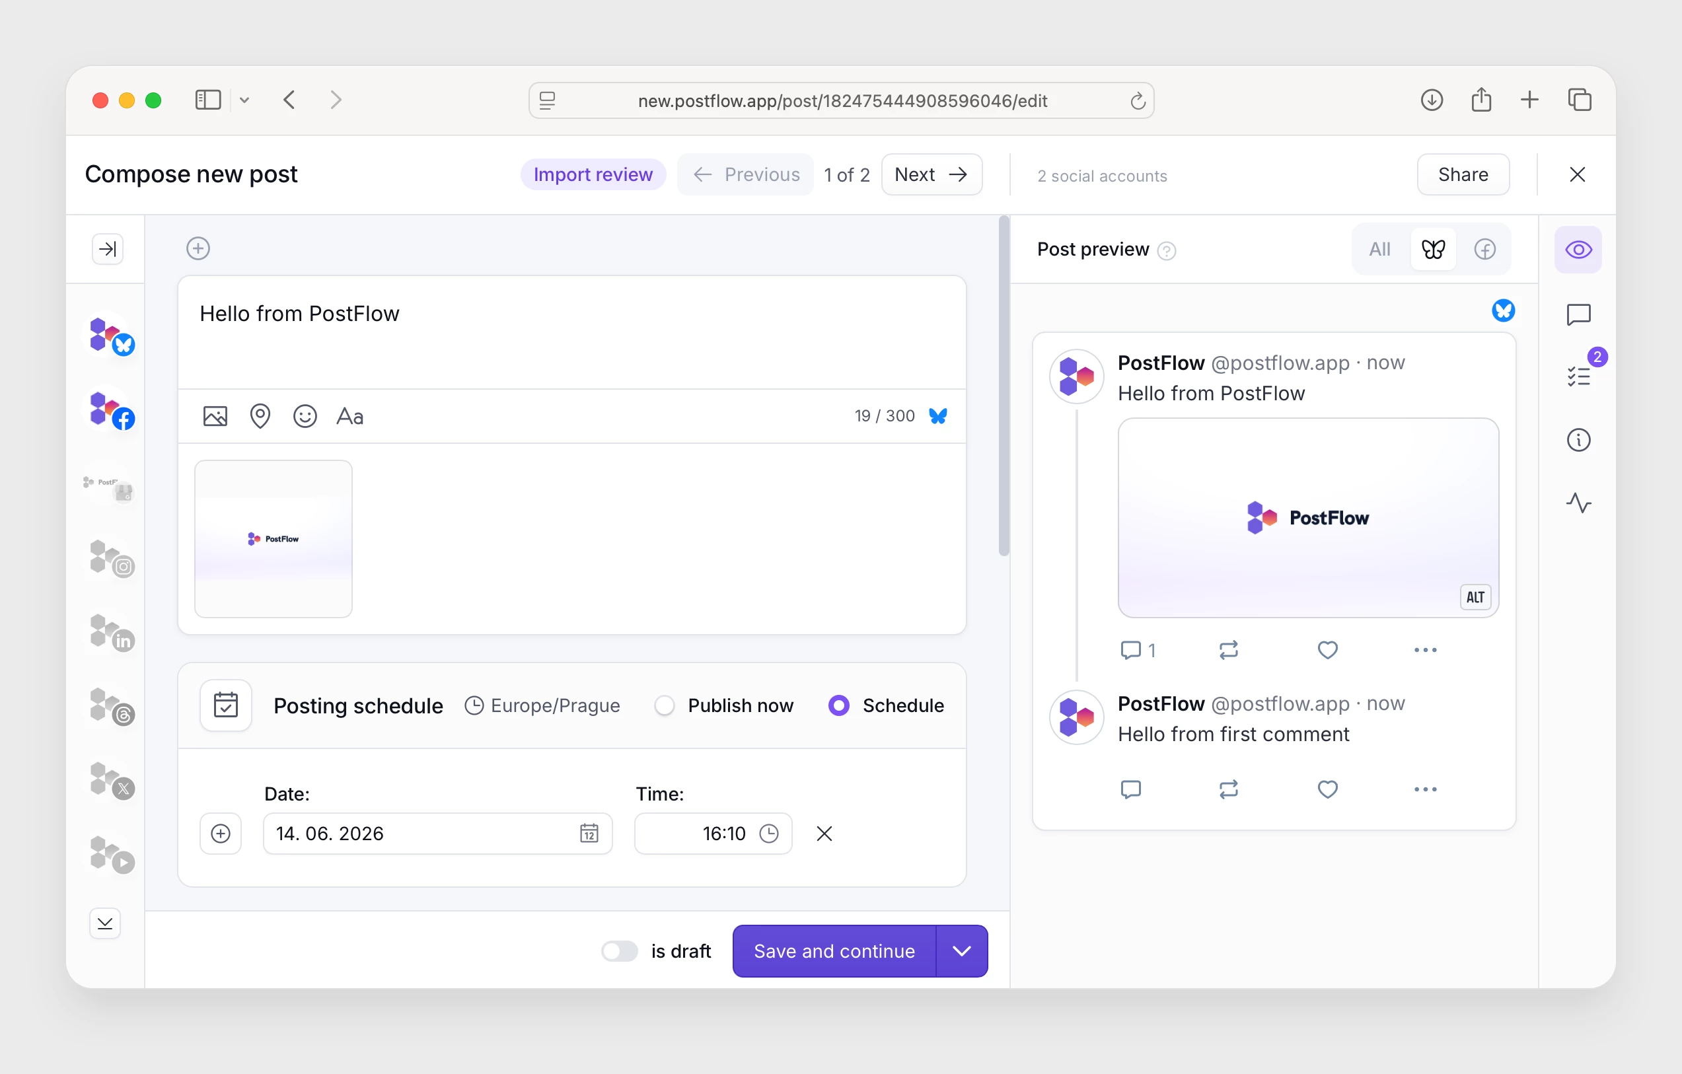The width and height of the screenshot is (1682, 1074).
Task: Click the location pin icon
Action: point(260,416)
